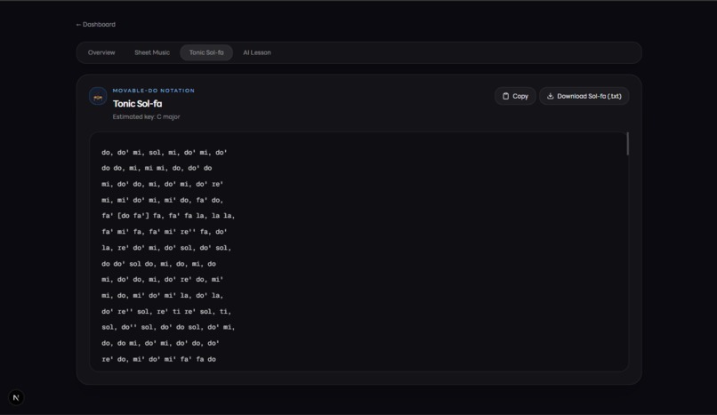Click the Copy button

click(x=515, y=96)
